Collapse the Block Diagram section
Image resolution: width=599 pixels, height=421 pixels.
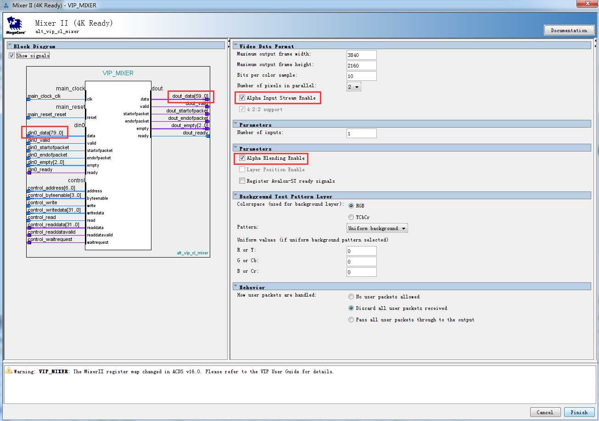click(x=10, y=46)
